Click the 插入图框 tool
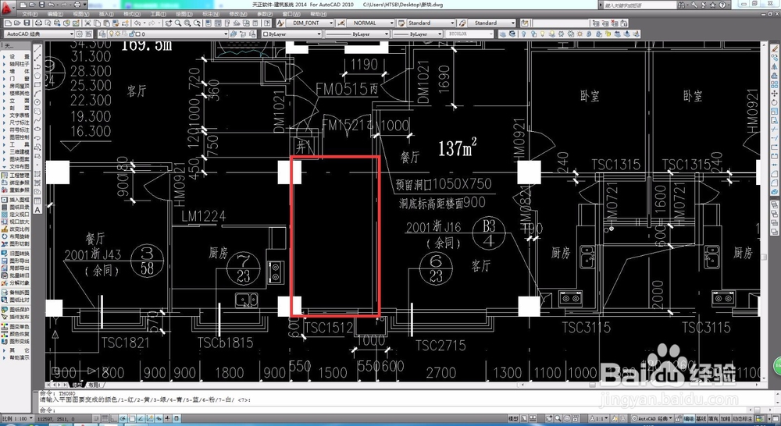781x426 pixels. point(16,200)
